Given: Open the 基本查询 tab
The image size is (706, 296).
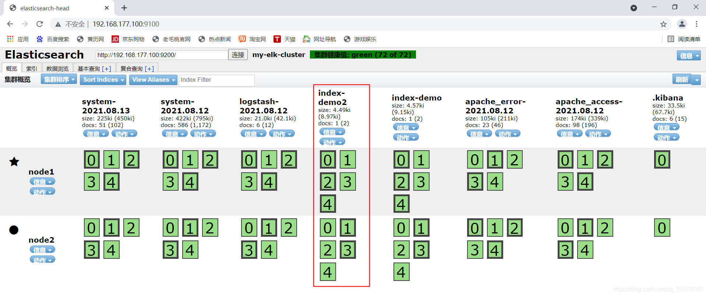Looking at the screenshot, I should pos(94,68).
